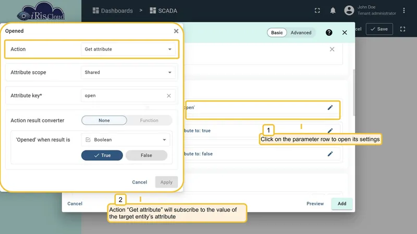
Task: Edit the 'attribute to: true' row pencil
Action: 330,131
